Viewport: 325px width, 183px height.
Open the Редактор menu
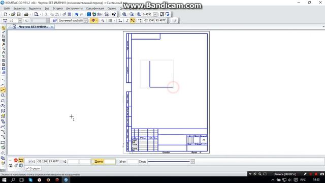pos(19,9)
